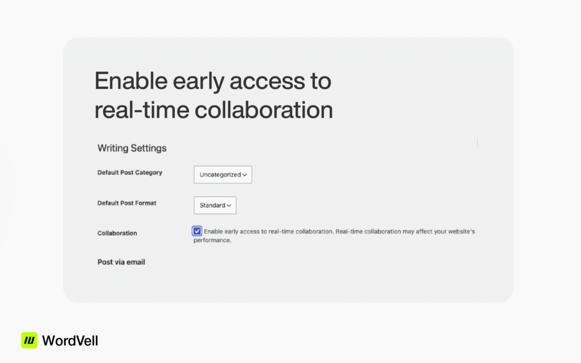The height and width of the screenshot is (363, 581).
Task: Click the headline about real-time collaboration
Action: click(213, 95)
